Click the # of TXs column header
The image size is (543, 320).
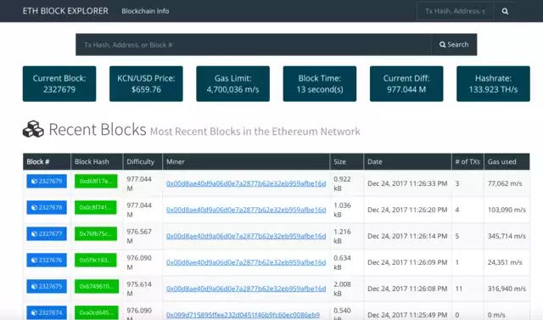point(467,162)
